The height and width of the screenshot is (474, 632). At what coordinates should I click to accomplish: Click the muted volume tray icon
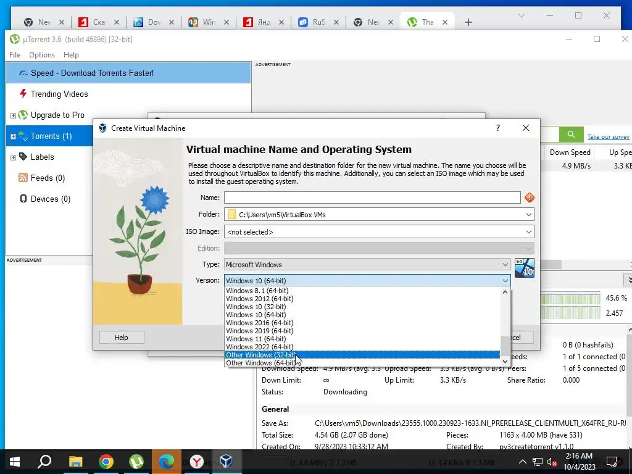552,462
